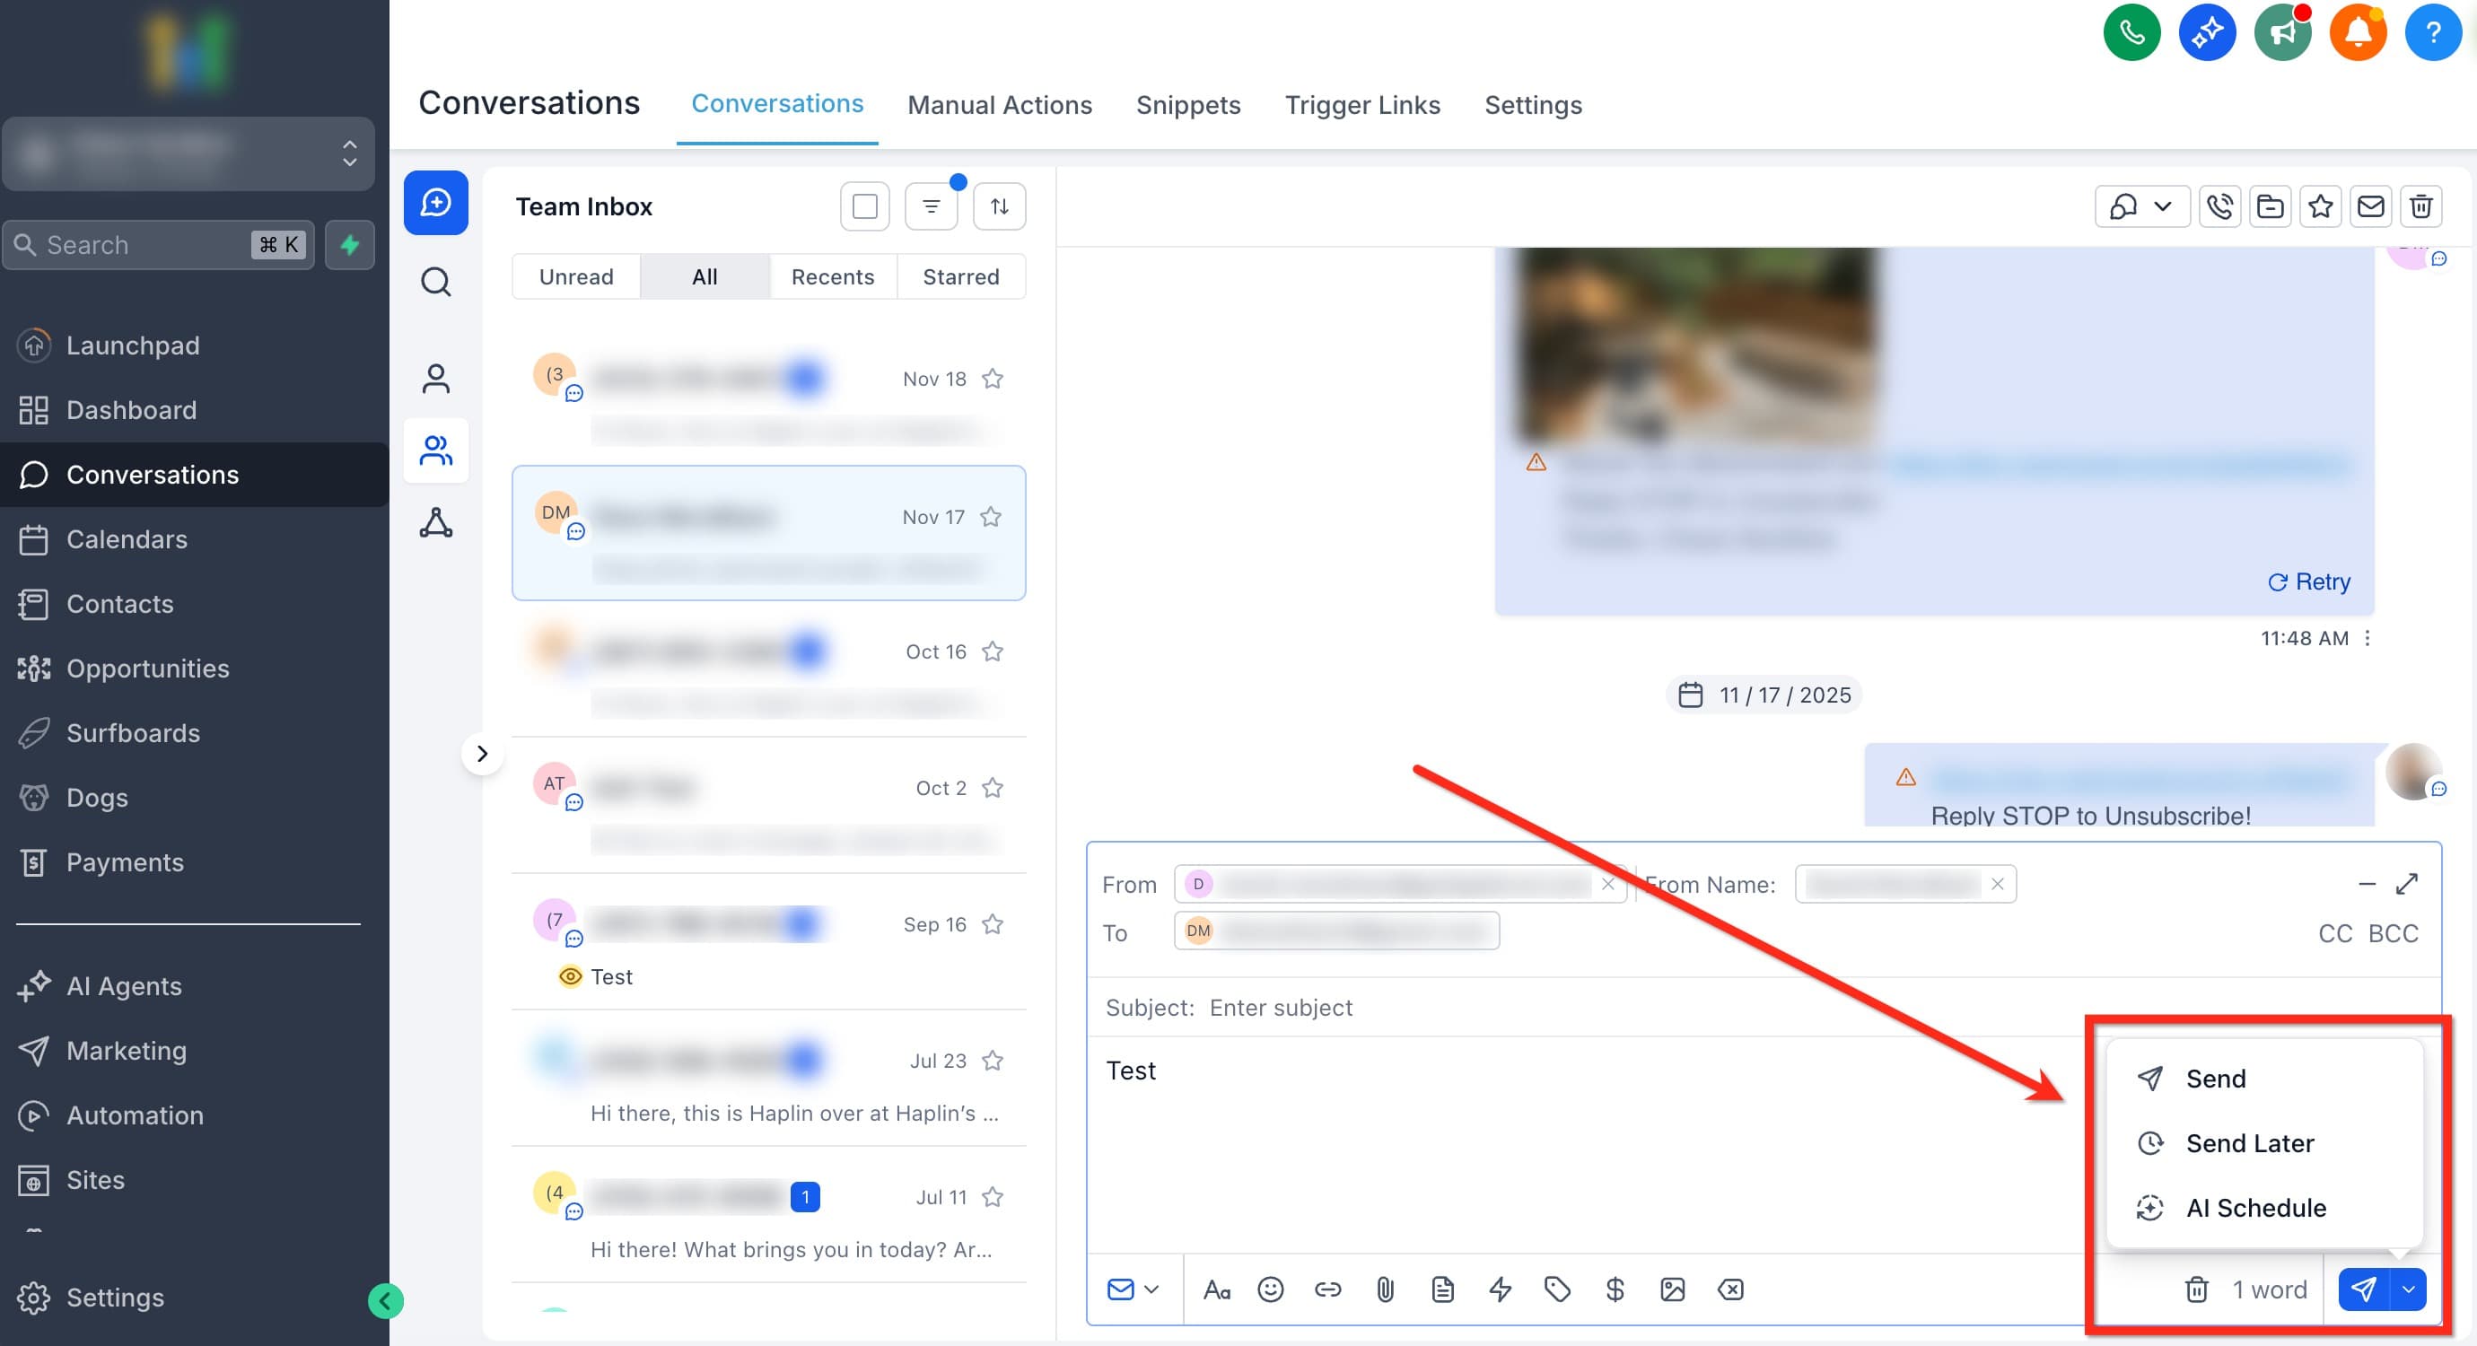
Task: Attach a file using the paperclip icon
Action: pyautogui.click(x=1385, y=1289)
